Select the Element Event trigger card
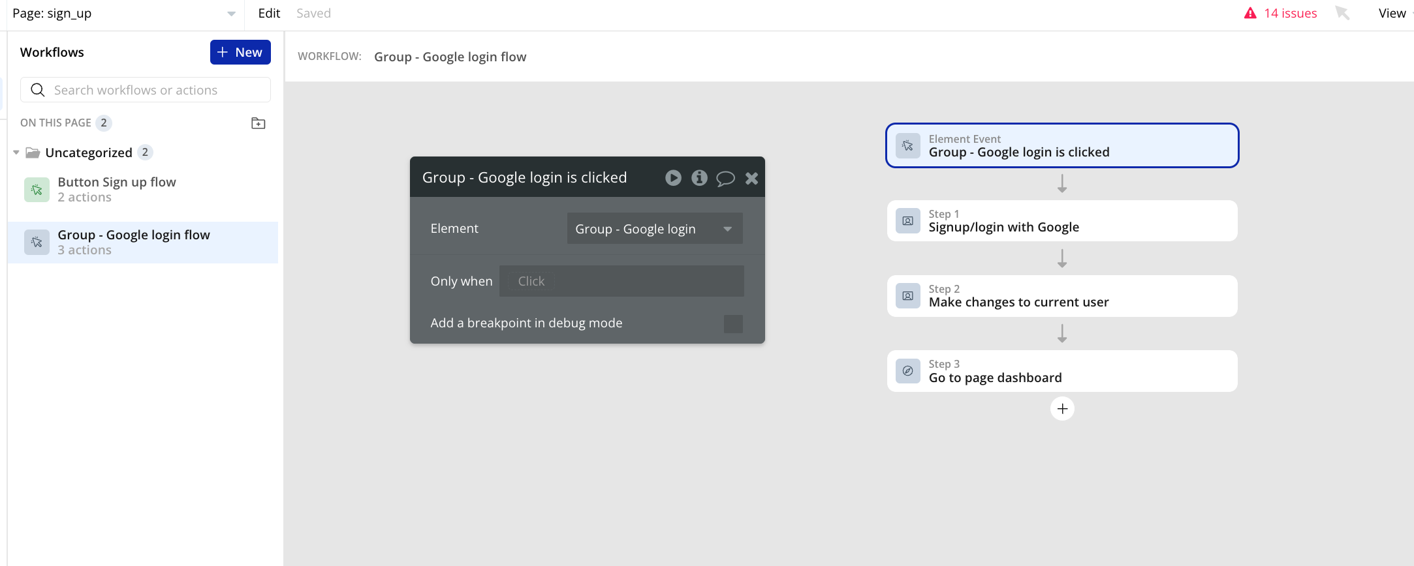Screen dimensions: 1414x566 pos(1062,145)
